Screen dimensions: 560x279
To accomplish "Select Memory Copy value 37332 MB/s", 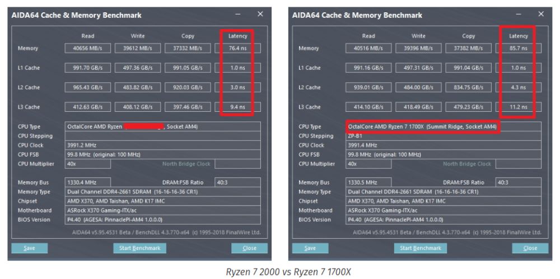I will (x=188, y=48).
